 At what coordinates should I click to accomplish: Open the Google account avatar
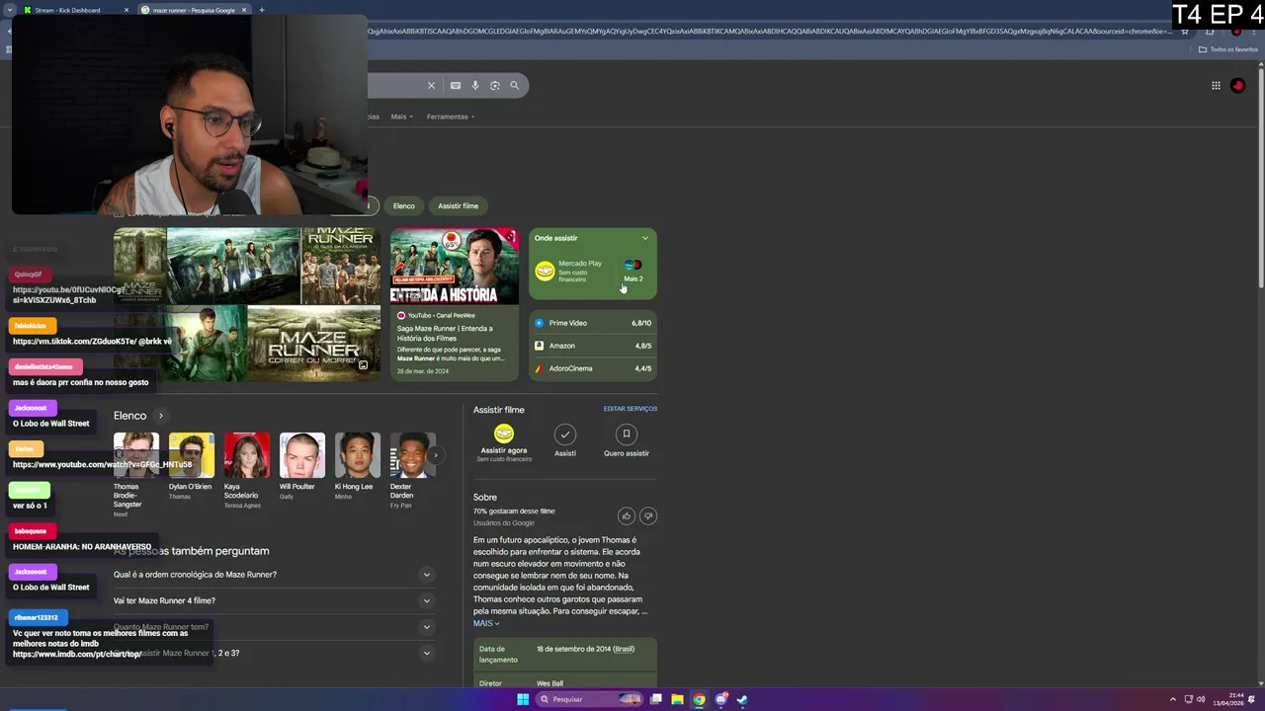(x=1237, y=86)
